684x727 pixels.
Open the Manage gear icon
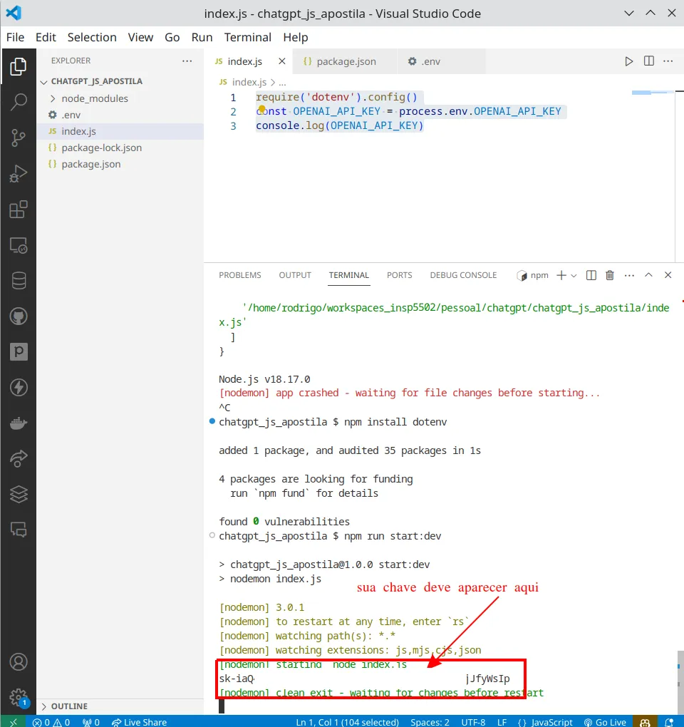coord(18,697)
